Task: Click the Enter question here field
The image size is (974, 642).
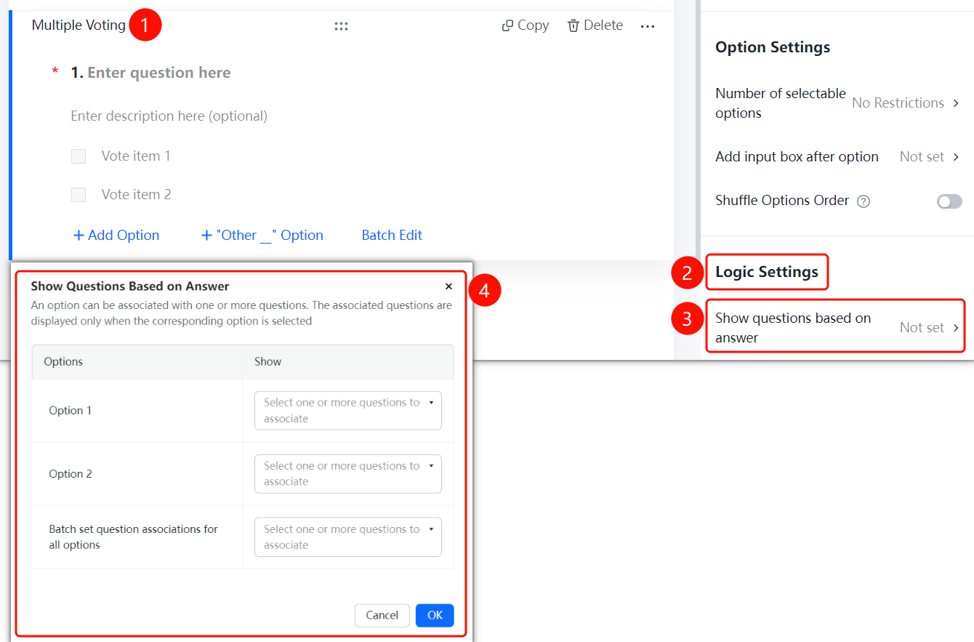Action: pos(159,73)
